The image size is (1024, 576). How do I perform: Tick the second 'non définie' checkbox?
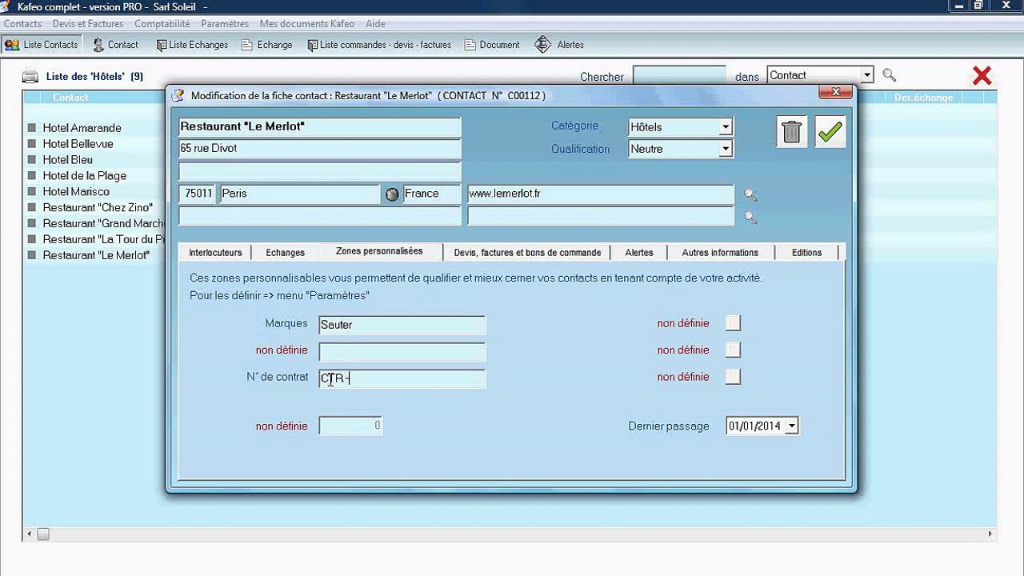pyautogui.click(x=733, y=350)
